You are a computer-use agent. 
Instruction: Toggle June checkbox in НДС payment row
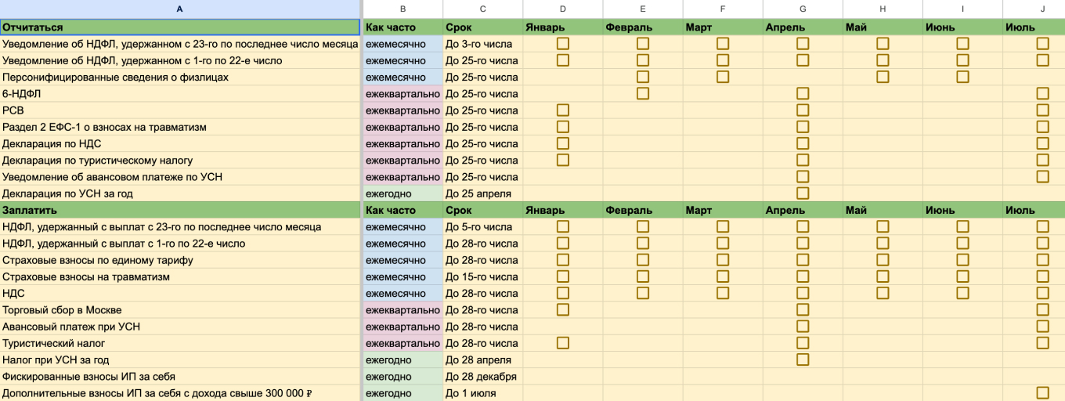pyautogui.click(x=962, y=294)
